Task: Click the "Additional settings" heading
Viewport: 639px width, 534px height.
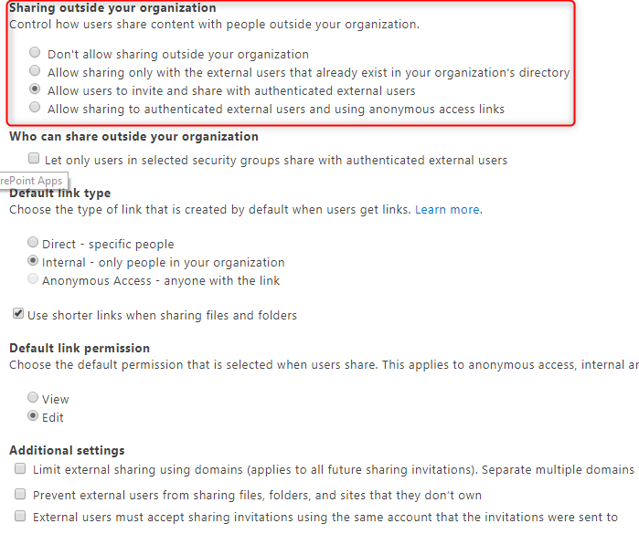Action: coord(67,450)
